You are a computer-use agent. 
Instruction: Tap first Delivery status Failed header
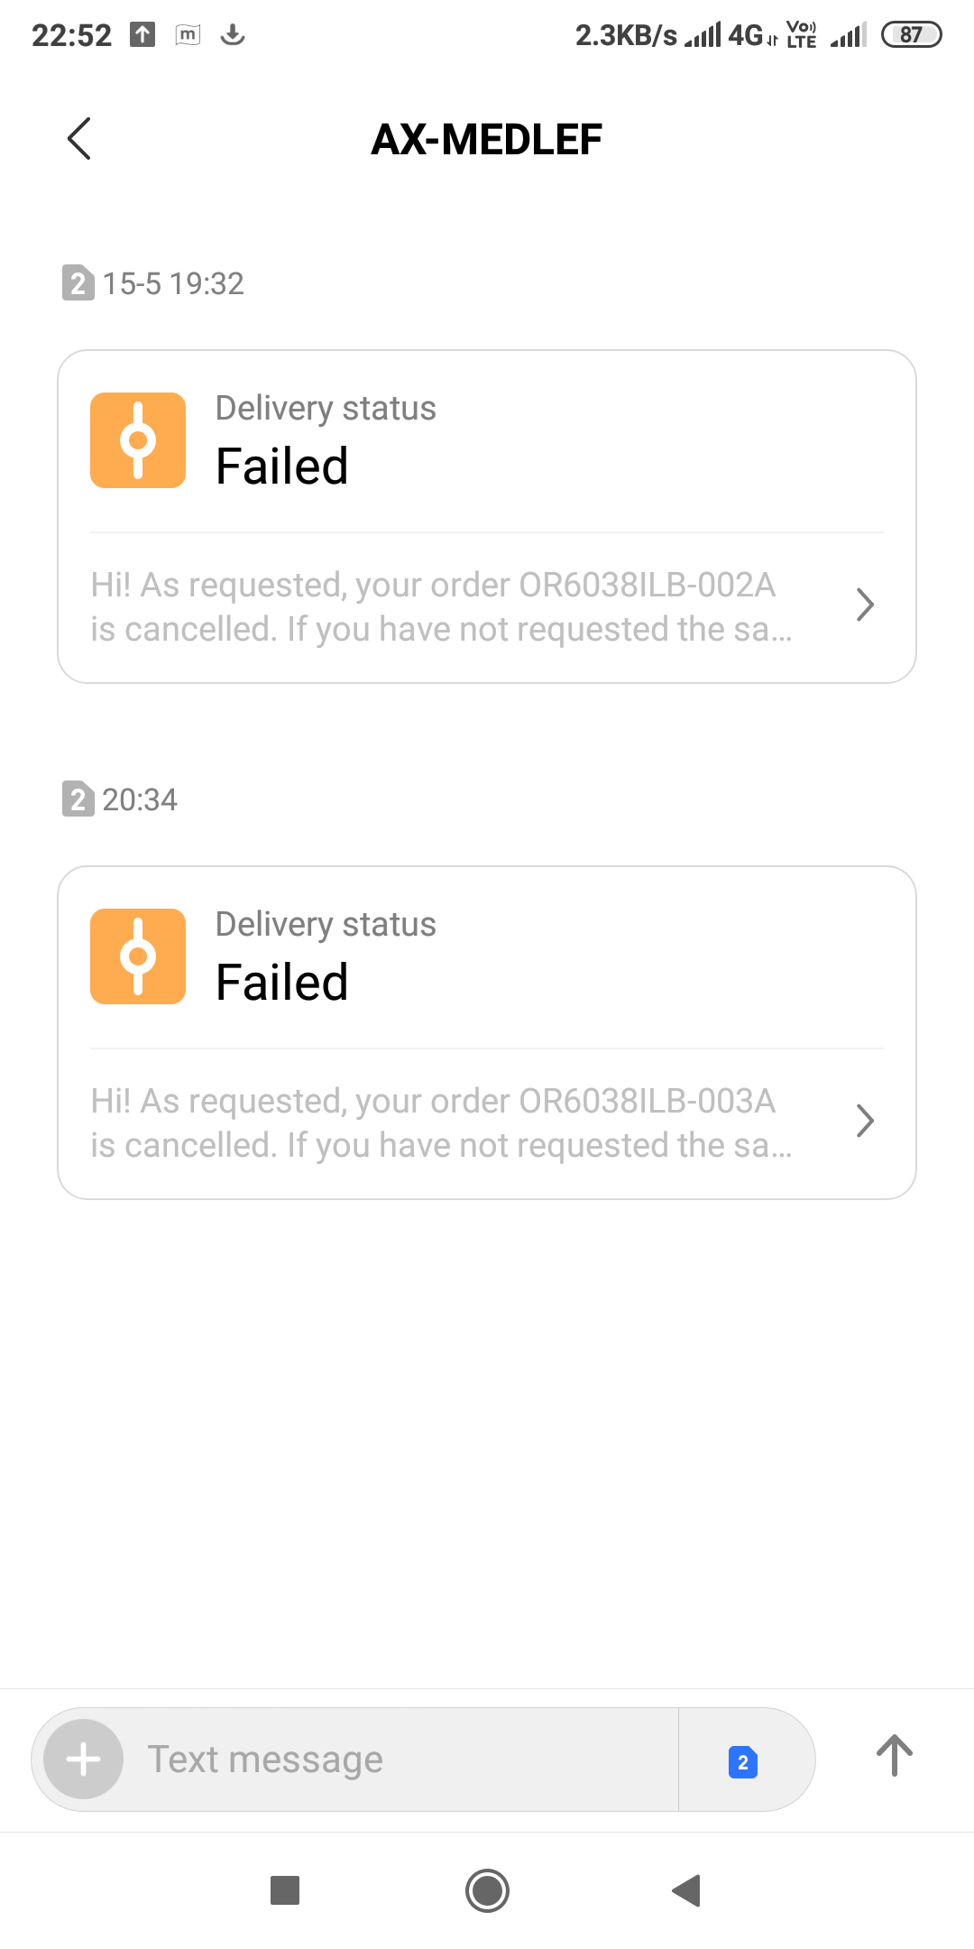click(x=326, y=441)
